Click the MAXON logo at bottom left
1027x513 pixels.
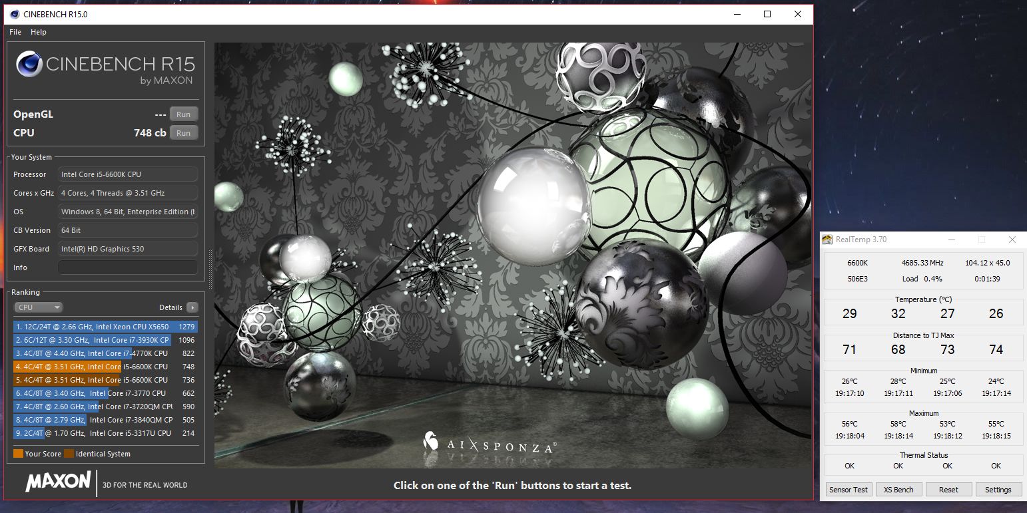tap(58, 482)
